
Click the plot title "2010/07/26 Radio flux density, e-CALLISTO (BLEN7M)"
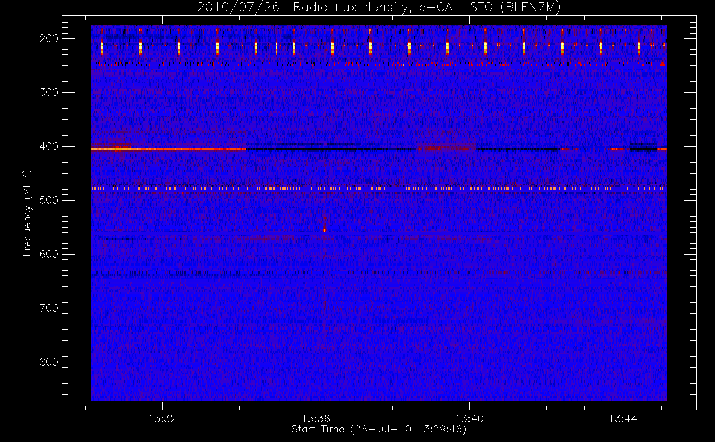tap(379, 8)
